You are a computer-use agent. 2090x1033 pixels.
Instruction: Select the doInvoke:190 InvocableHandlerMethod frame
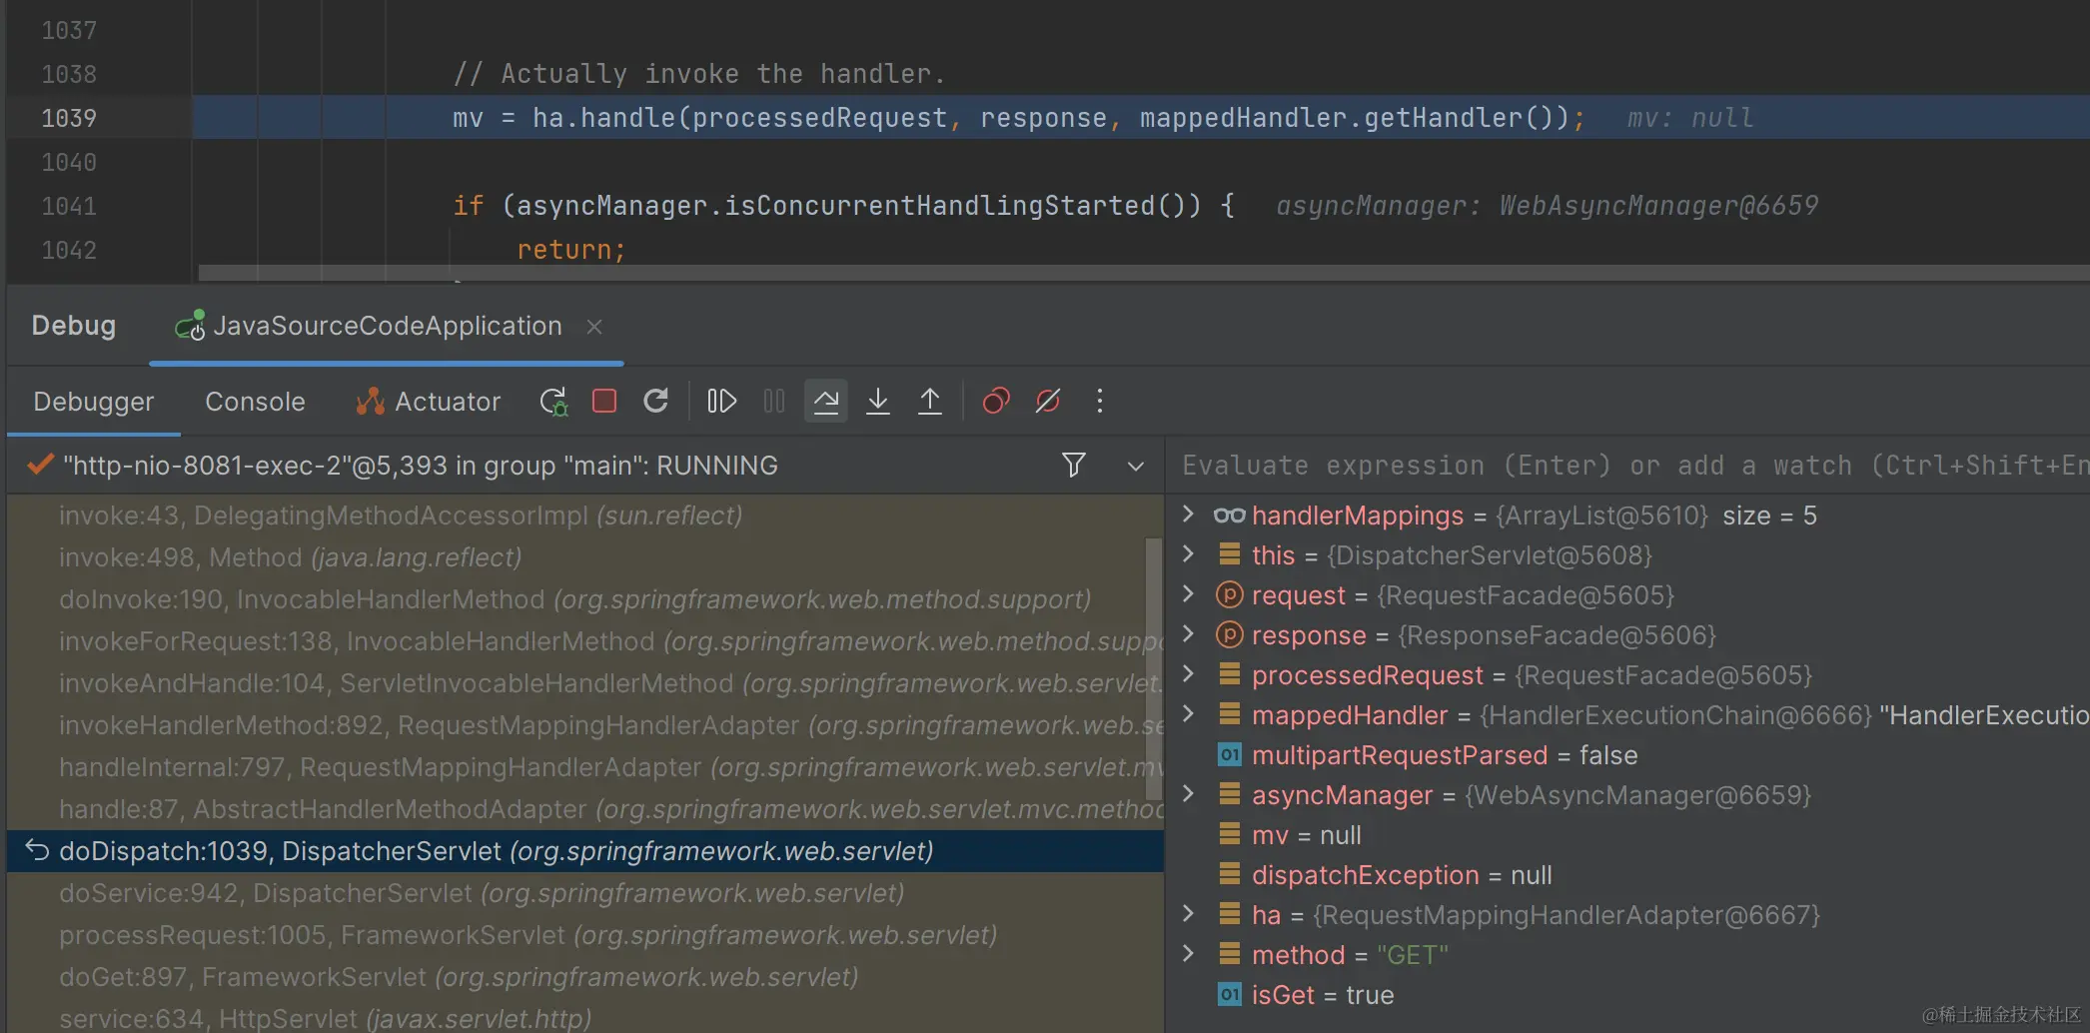(585, 599)
